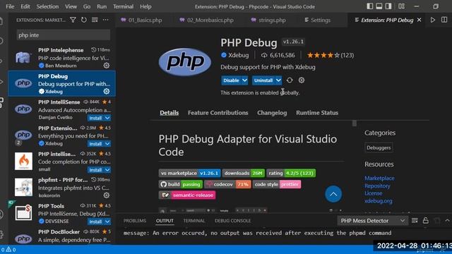Image resolution: width=452 pixels, height=254 pixels.
Task: Open manage gear for PHP Intelephense
Action: [x=107, y=66]
